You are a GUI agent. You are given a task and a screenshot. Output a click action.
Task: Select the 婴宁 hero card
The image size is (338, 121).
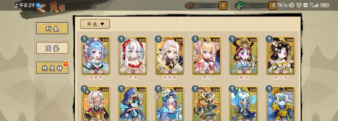click(207, 56)
